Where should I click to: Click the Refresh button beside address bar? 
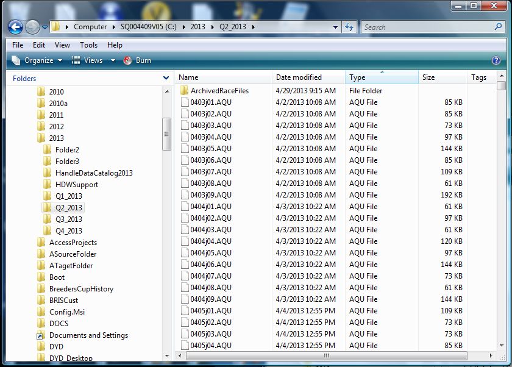[349, 27]
